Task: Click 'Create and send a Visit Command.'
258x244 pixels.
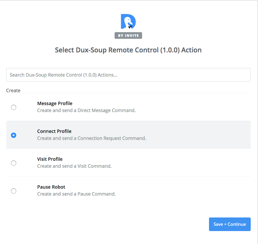Action: [x=75, y=166]
